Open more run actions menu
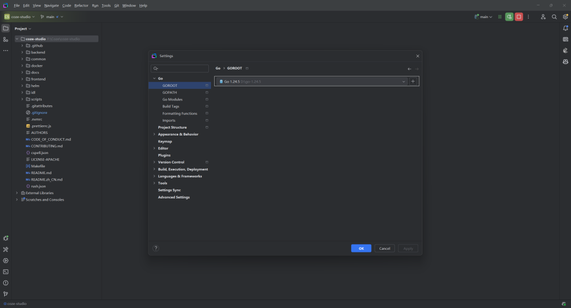Screen dimensions: 571x308 click(528, 17)
